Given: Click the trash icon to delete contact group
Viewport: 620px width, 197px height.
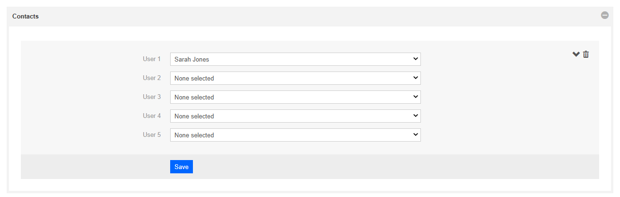Looking at the screenshot, I should click(586, 54).
